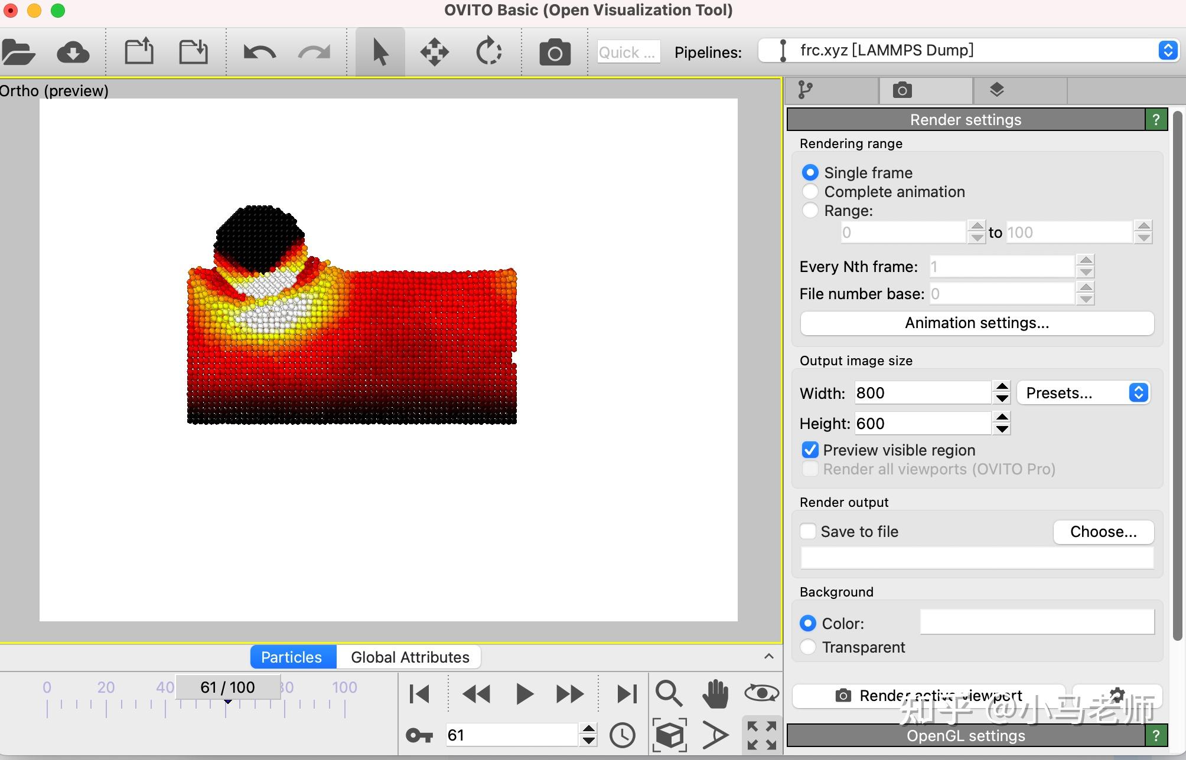1186x760 pixels.
Task: Activate the pan hand viewport tool
Action: (x=715, y=693)
